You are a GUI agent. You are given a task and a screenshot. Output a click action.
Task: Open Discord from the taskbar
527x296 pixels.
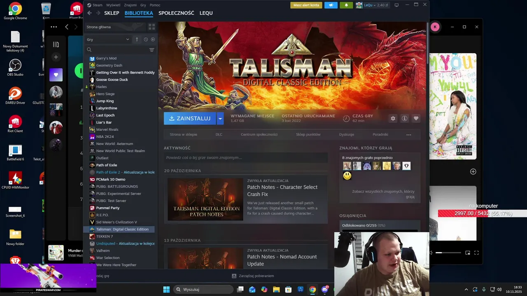(x=325, y=289)
